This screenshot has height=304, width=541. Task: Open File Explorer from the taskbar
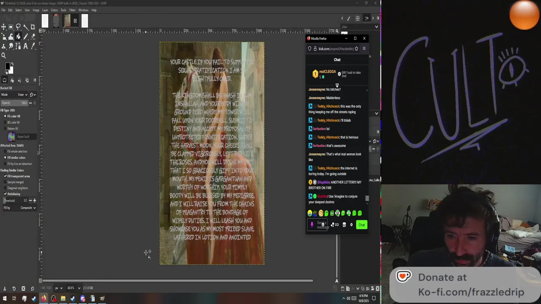point(63,299)
